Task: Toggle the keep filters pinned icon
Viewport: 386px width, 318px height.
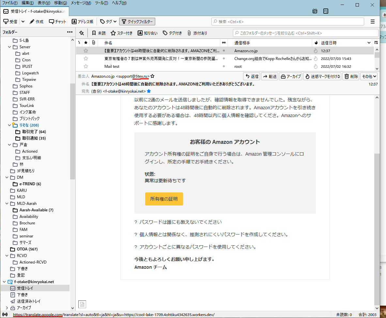Action: pos(82,33)
